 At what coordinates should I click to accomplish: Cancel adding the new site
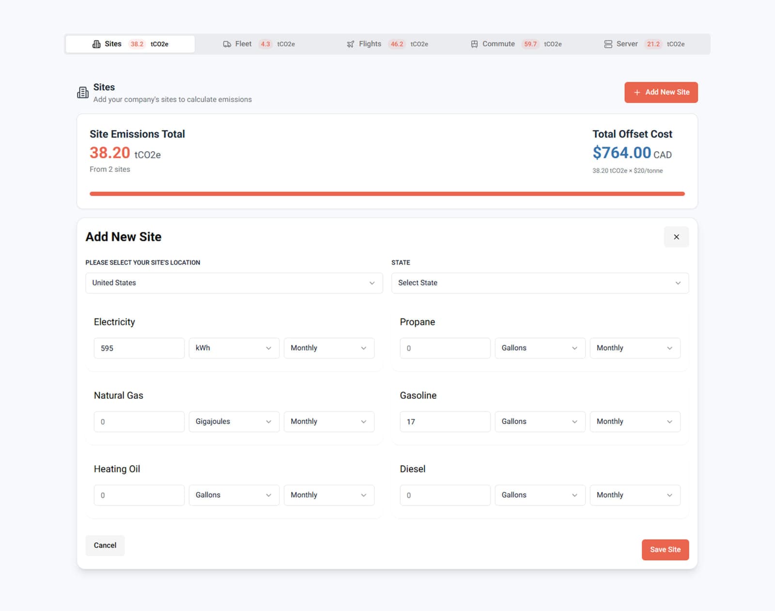click(x=105, y=545)
